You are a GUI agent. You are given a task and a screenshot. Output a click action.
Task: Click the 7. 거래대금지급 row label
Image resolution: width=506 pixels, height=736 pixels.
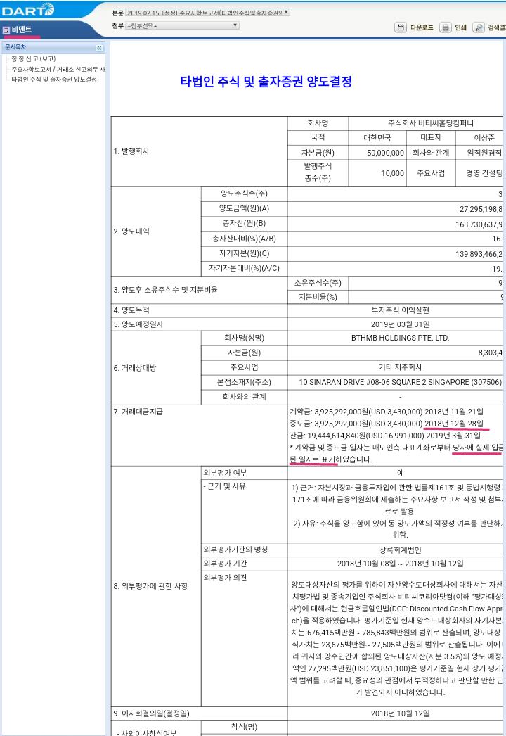click(138, 412)
